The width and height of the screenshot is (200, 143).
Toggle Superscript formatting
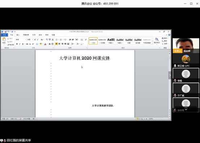point(33,44)
